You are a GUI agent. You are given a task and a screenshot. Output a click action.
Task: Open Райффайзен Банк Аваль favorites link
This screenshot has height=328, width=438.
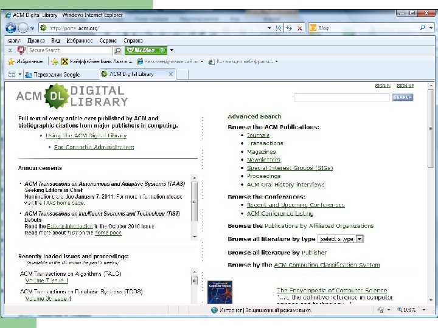point(97,61)
